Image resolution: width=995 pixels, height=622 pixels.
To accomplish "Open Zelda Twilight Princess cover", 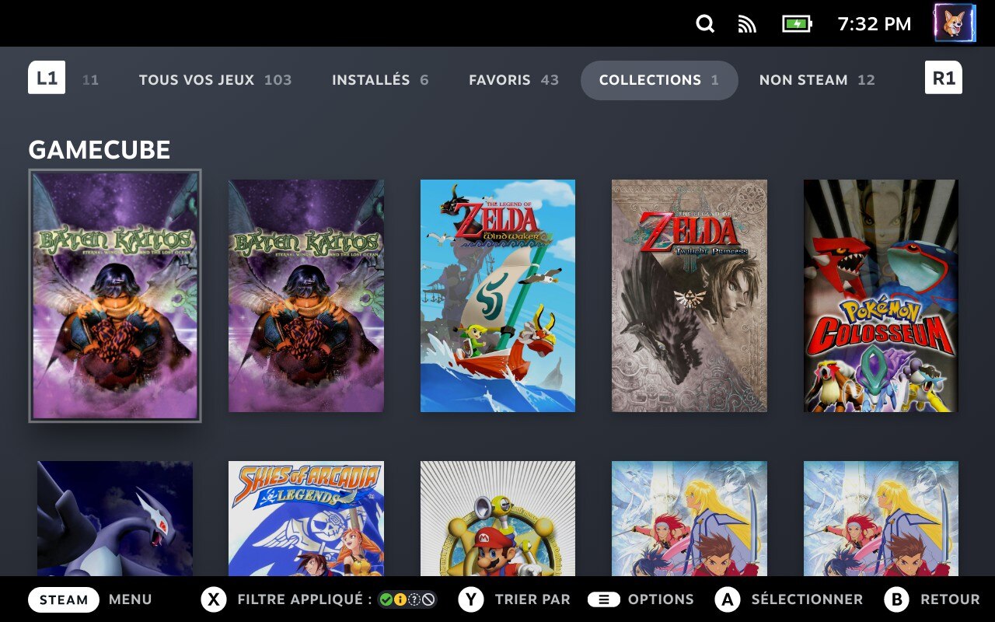I will pyautogui.click(x=690, y=295).
